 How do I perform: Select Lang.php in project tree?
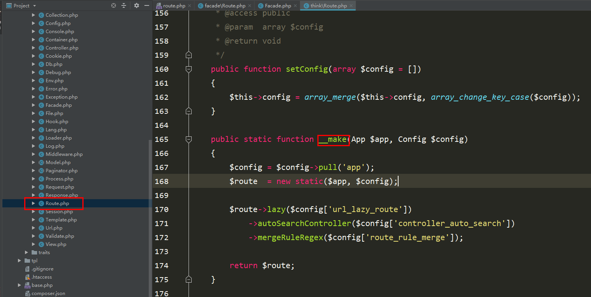(56, 130)
